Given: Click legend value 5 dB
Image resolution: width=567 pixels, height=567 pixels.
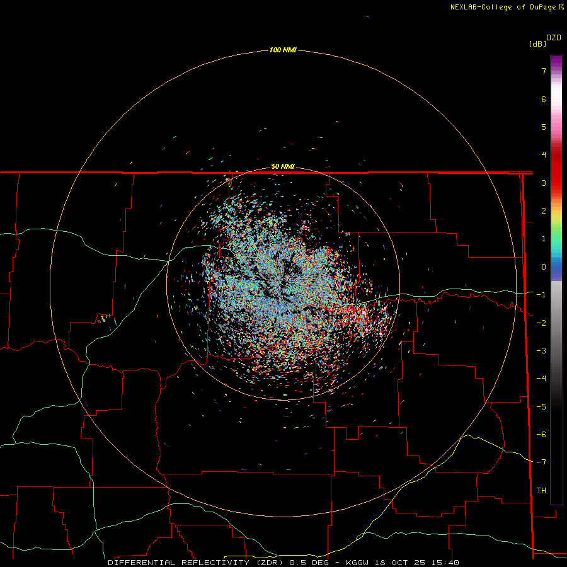Looking at the screenshot, I should 544,127.
